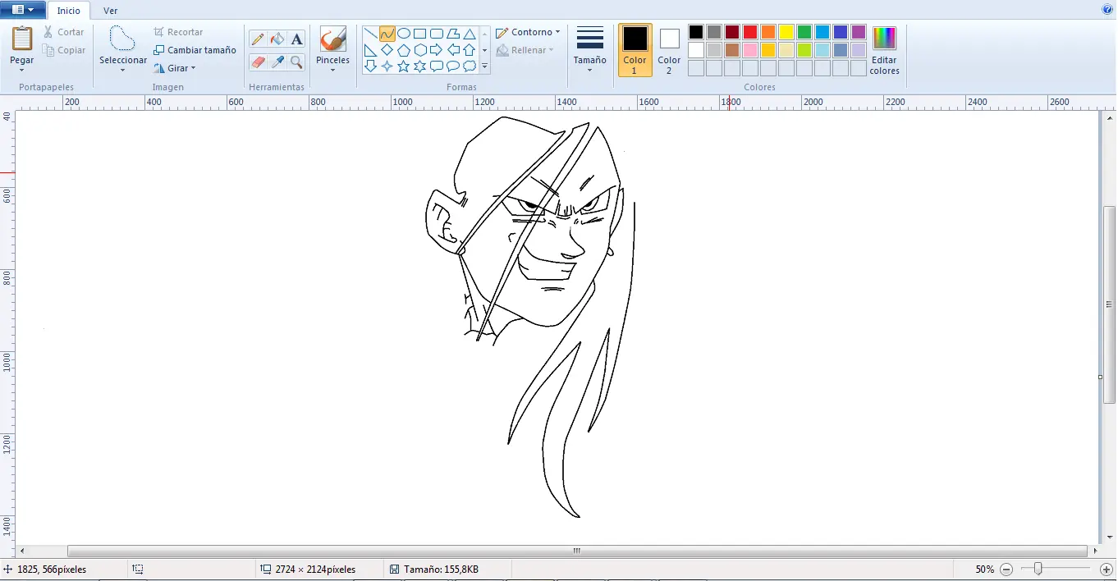1118x581 pixels.
Task: Choose the Five-point star shape
Action: 404,66
